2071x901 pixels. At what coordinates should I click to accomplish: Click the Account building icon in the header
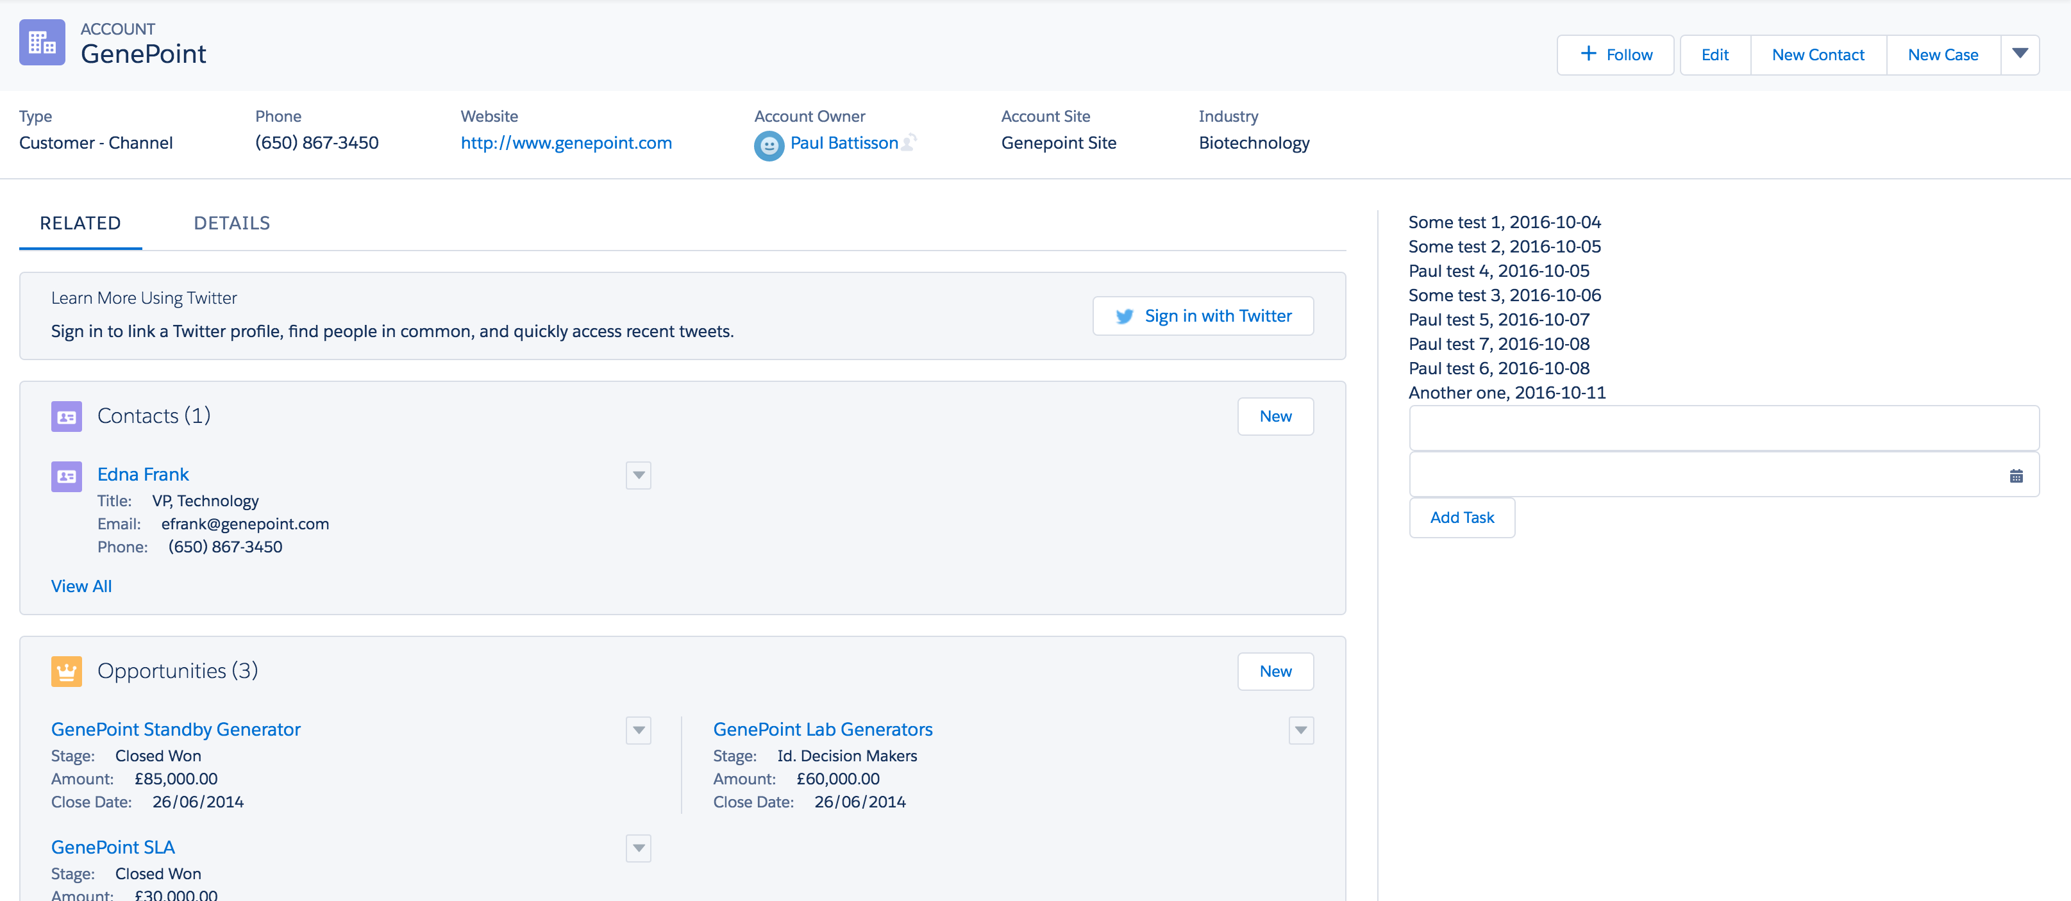tap(41, 42)
